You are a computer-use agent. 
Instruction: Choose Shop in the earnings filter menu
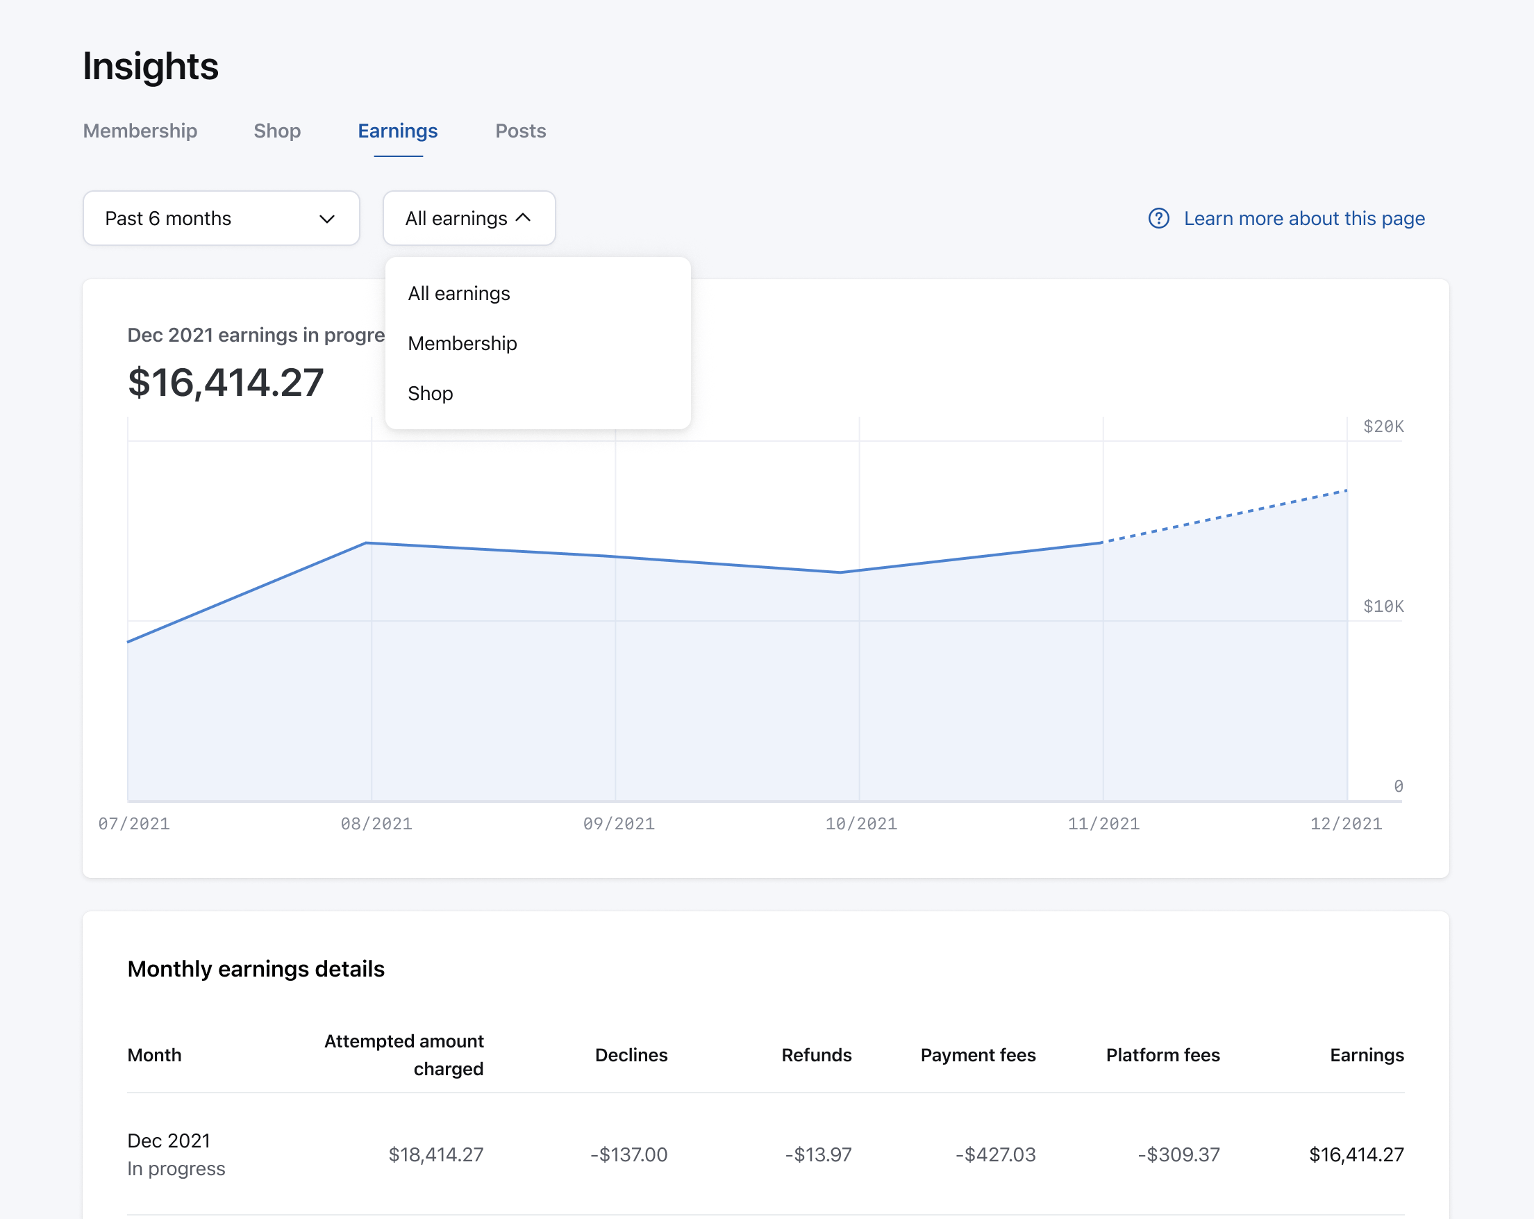tap(430, 393)
